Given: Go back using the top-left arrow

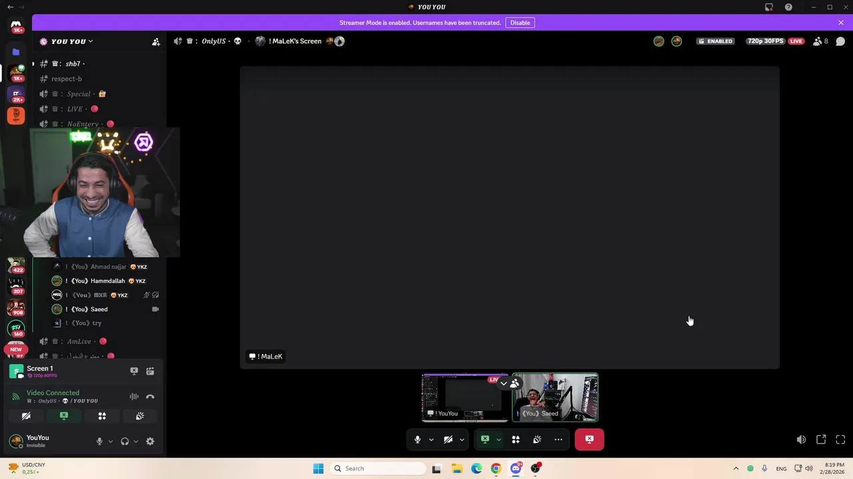Looking at the screenshot, I should [10, 7].
